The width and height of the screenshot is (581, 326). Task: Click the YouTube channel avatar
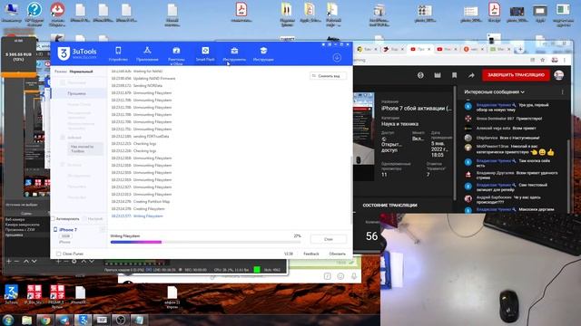pyautogui.click(x=559, y=75)
